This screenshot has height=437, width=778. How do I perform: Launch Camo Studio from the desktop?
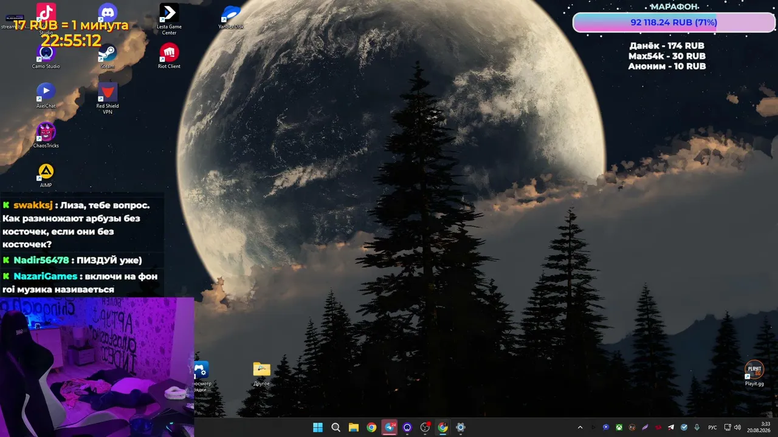pyautogui.click(x=46, y=56)
